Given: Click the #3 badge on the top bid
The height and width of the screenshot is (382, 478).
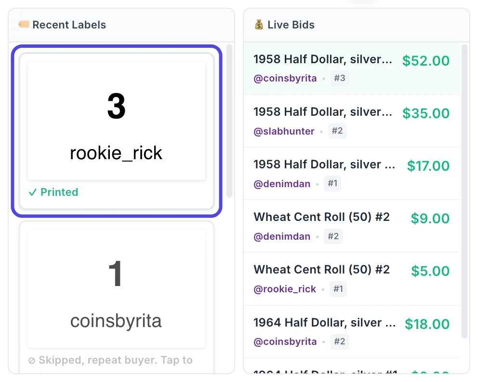Looking at the screenshot, I should pyautogui.click(x=340, y=78).
